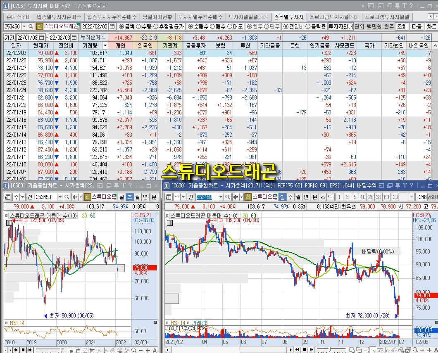Image resolution: width=438 pixels, height=353 pixels.
Task: Click the 투자자안내 button
Action: 341,26
